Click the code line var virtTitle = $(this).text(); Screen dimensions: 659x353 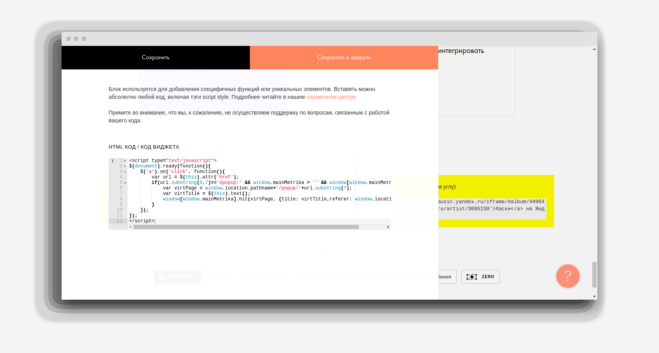point(206,194)
